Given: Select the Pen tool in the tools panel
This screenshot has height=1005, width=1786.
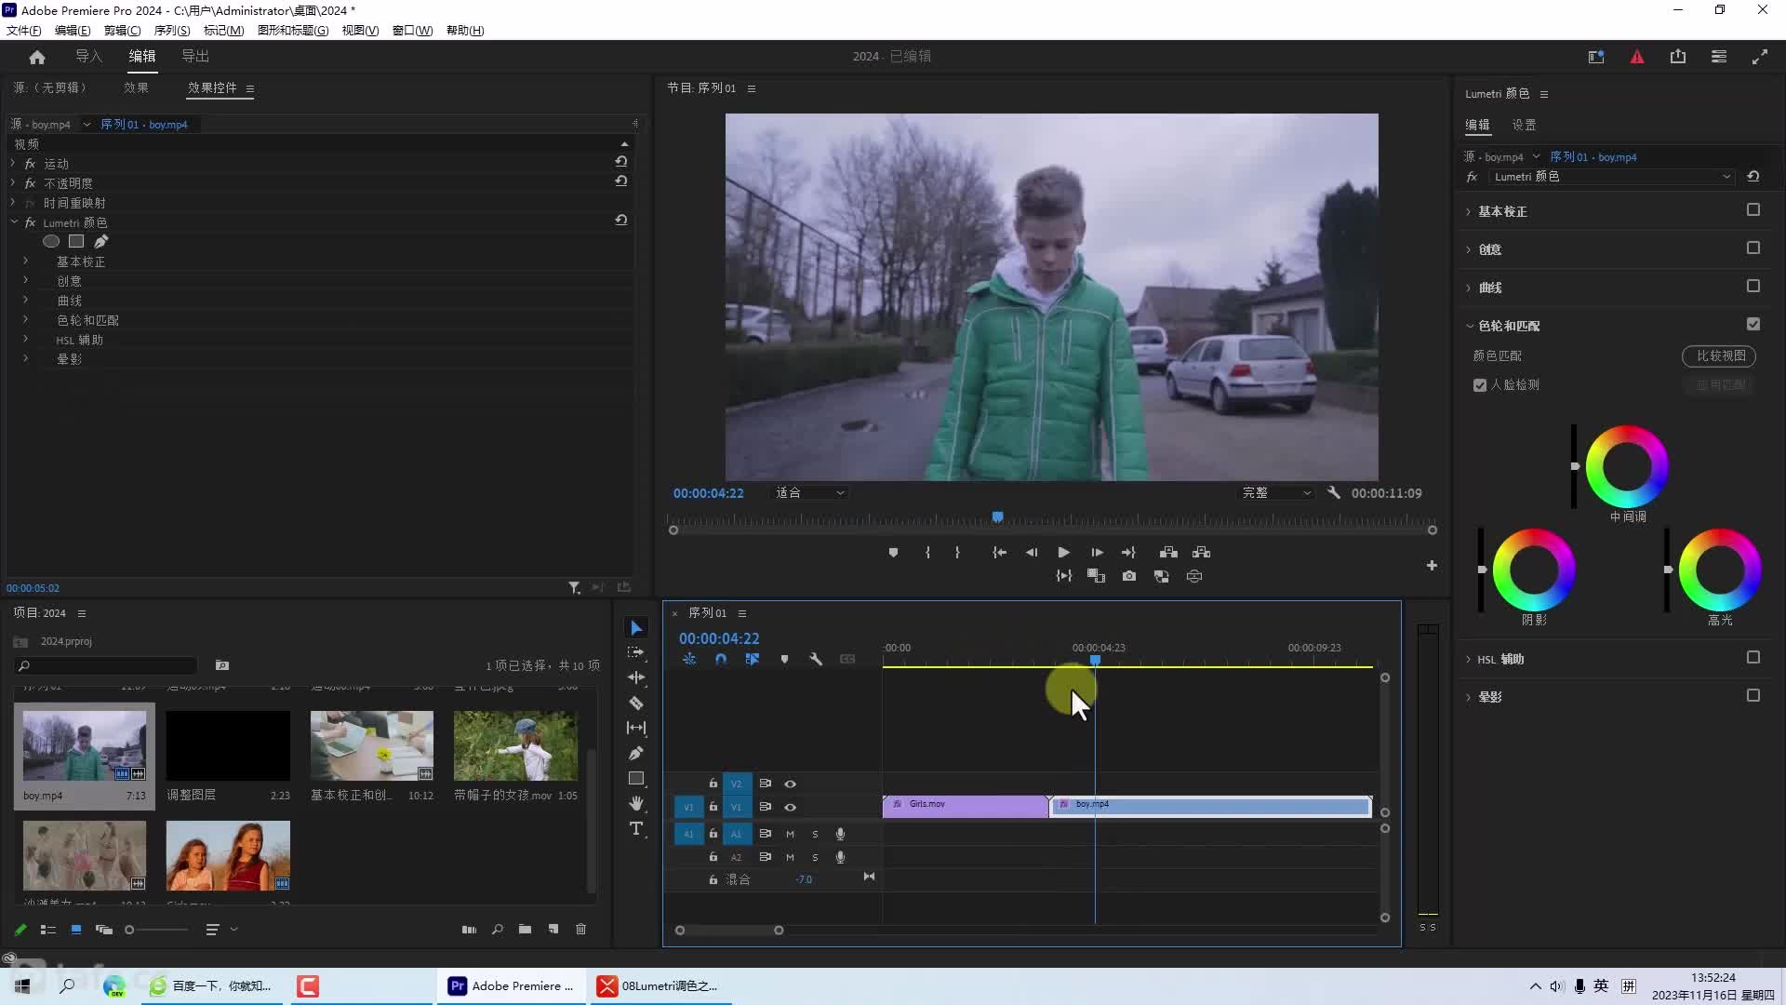Looking at the screenshot, I should (x=636, y=753).
